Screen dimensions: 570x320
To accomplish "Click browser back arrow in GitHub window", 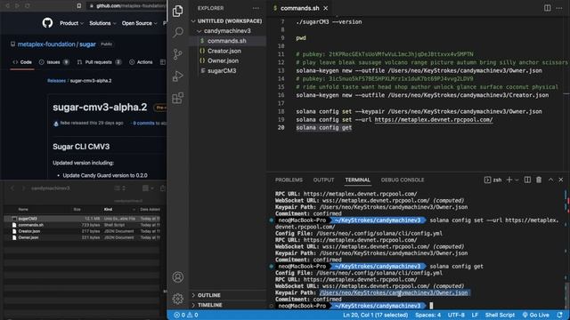I will click(7, 6).
